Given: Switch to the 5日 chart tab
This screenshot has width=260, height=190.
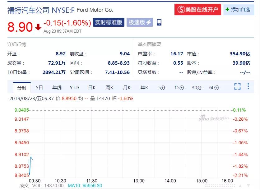Looking at the screenshot, I should pos(39,88).
